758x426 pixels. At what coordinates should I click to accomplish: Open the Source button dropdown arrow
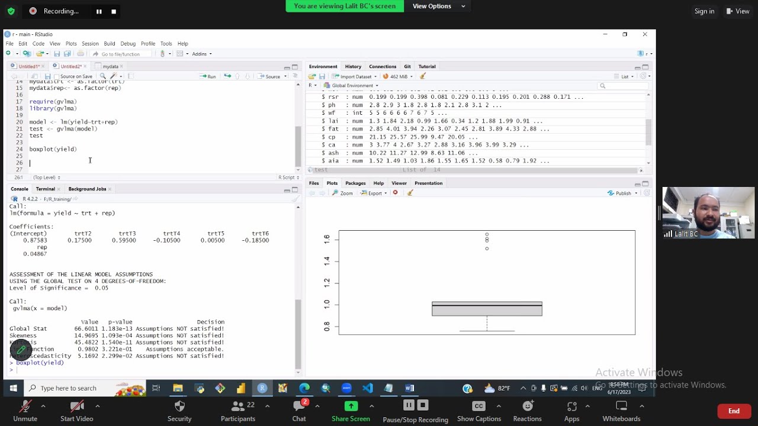coord(286,76)
